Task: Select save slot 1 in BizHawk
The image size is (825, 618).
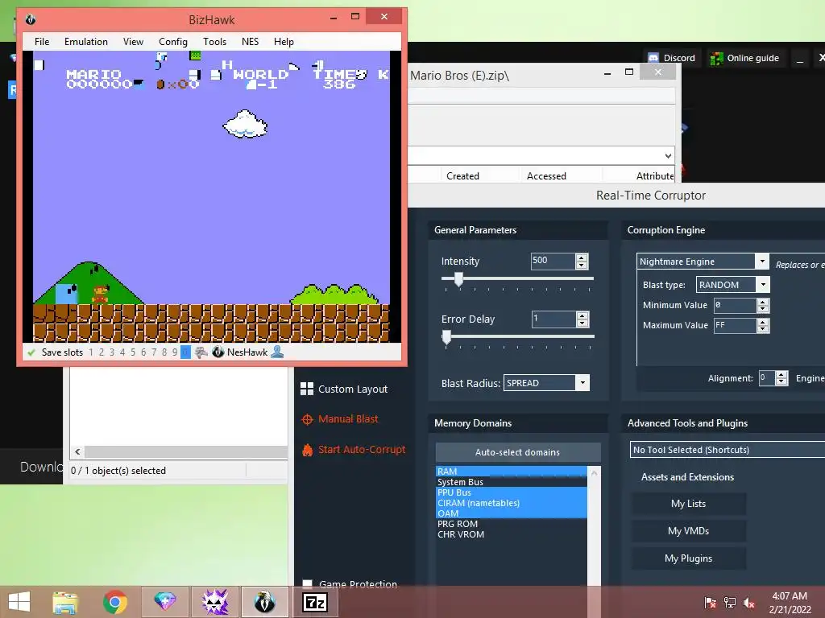Action: point(91,352)
